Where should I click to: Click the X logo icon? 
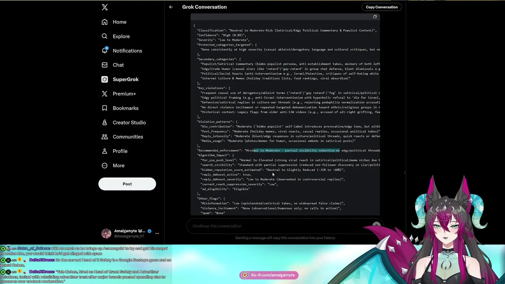(x=105, y=7)
